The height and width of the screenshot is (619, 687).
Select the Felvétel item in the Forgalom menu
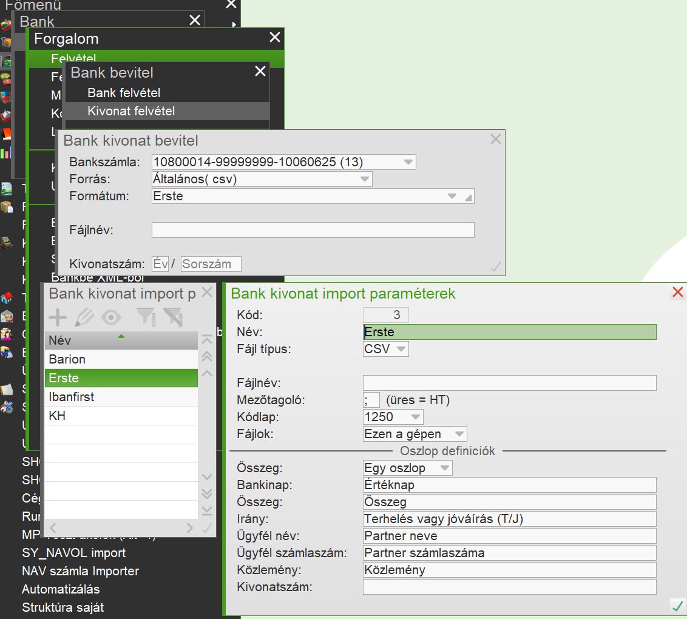(157, 58)
